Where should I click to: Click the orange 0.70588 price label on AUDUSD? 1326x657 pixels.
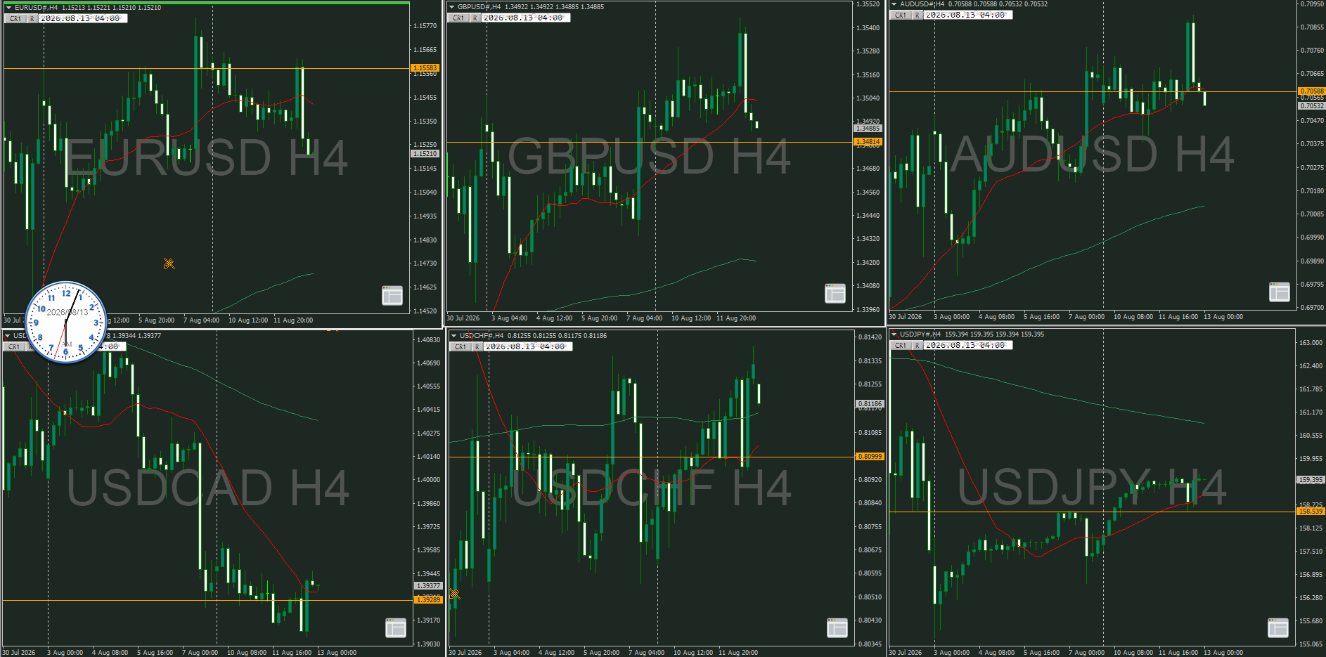point(1311,91)
